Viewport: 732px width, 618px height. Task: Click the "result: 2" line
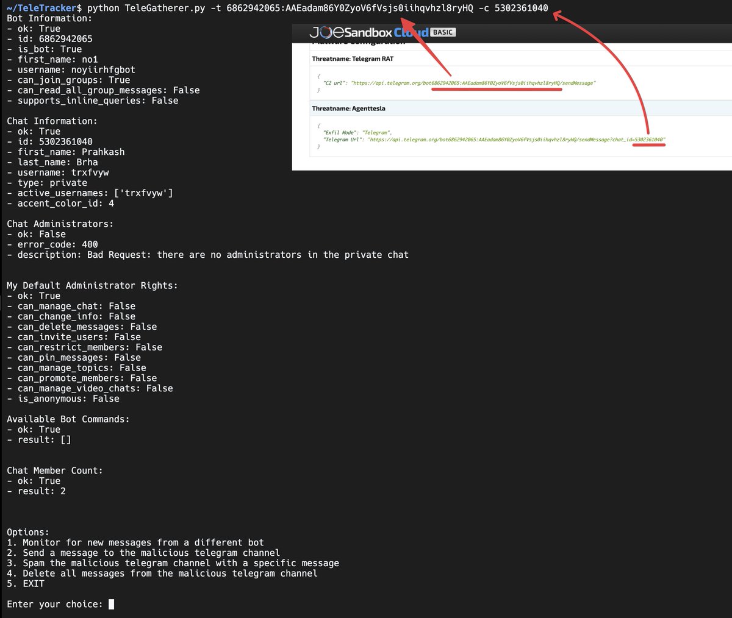(x=37, y=491)
